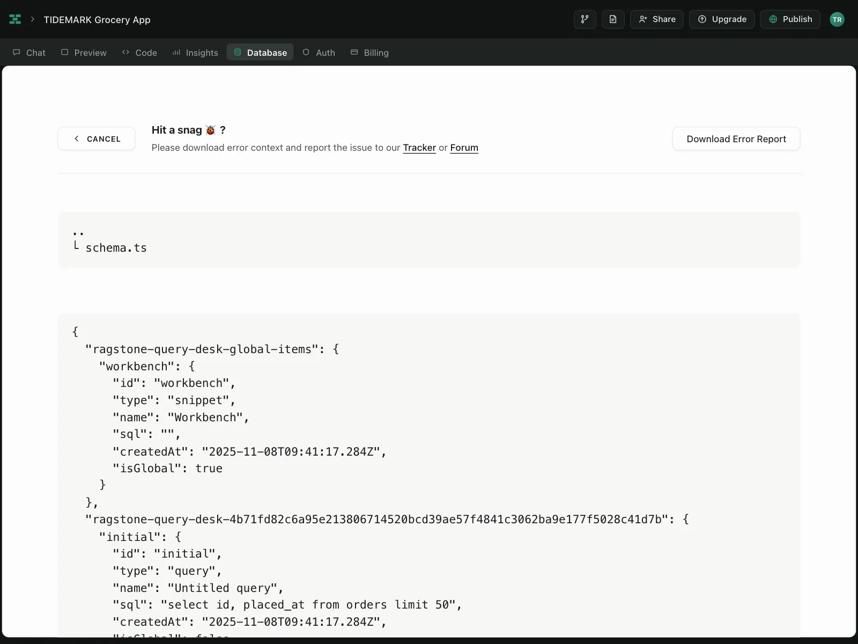Switch to the Chat tab
The height and width of the screenshot is (644, 858).
tap(29, 53)
